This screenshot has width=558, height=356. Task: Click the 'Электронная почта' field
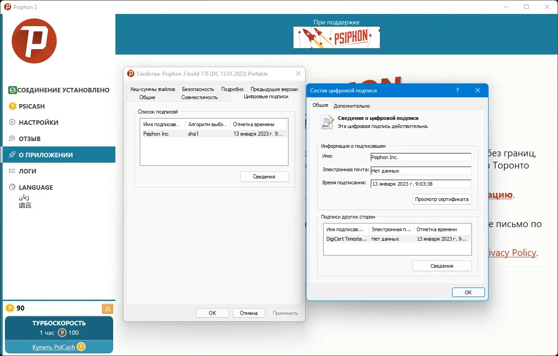[421, 171]
